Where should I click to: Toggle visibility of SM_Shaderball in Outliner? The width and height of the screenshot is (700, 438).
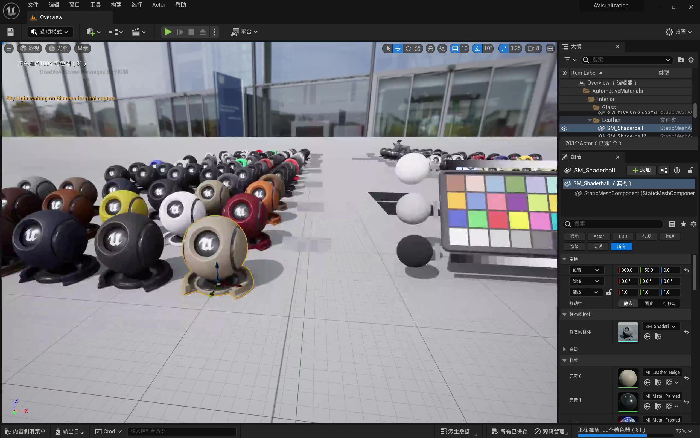pos(564,128)
